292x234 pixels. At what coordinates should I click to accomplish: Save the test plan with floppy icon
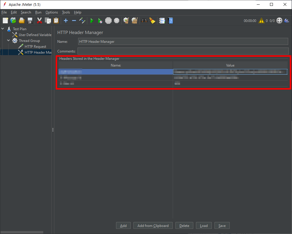click(x=30, y=21)
